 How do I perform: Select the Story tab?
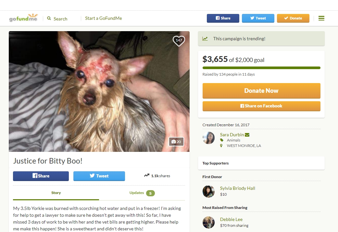[56, 193]
